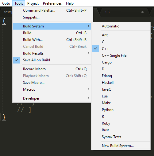Select Syntax Tests build system
The image size is (154, 156).
point(121,137)
